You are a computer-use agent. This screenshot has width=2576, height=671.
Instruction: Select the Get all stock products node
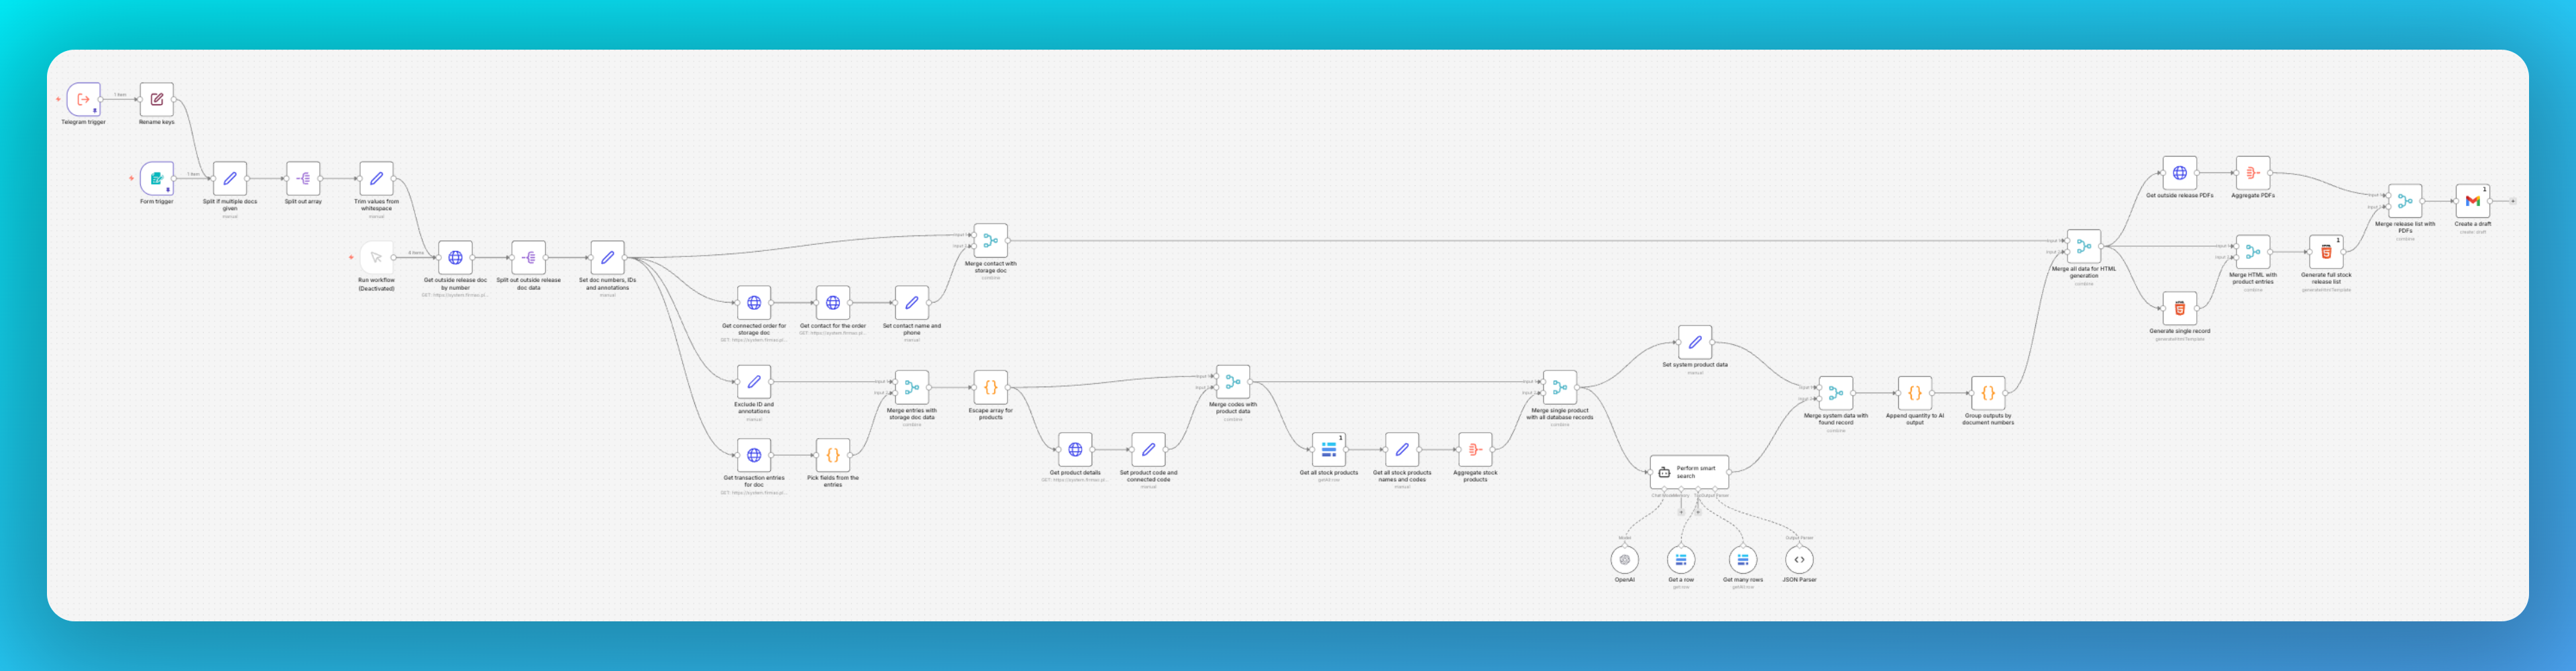[1328, 450]
